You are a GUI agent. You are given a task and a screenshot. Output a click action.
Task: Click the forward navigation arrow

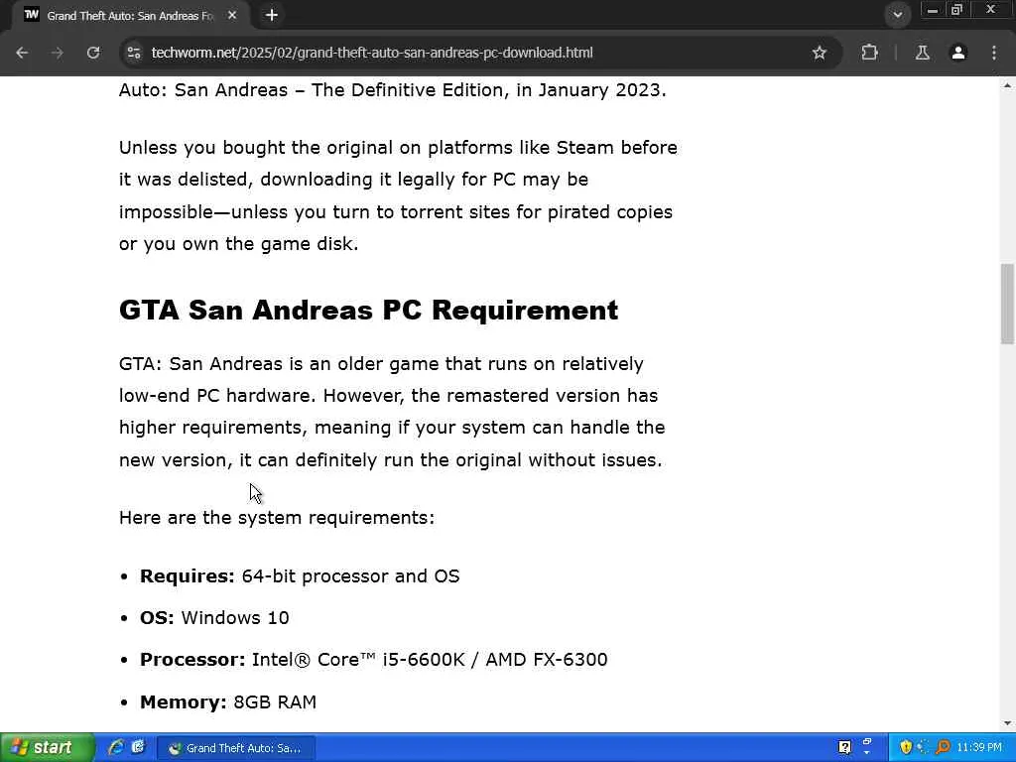click(57, 54)
